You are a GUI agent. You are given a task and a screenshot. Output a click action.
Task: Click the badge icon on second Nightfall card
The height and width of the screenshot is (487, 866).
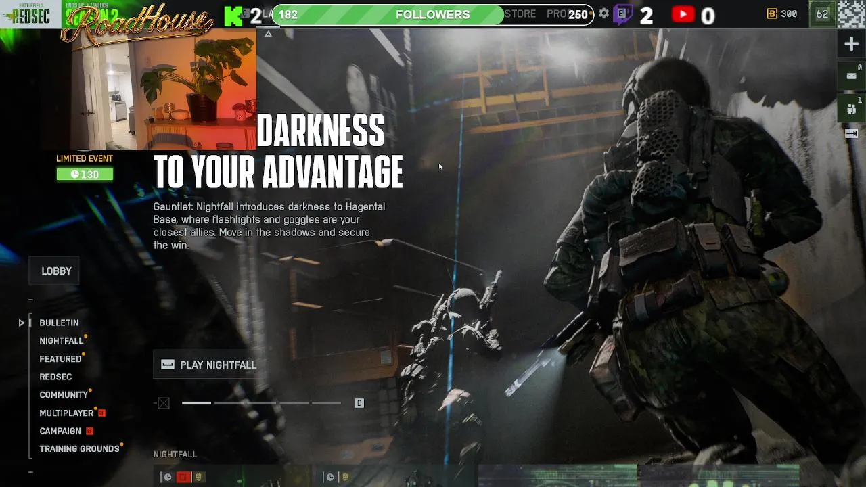(x=345, y=478)
